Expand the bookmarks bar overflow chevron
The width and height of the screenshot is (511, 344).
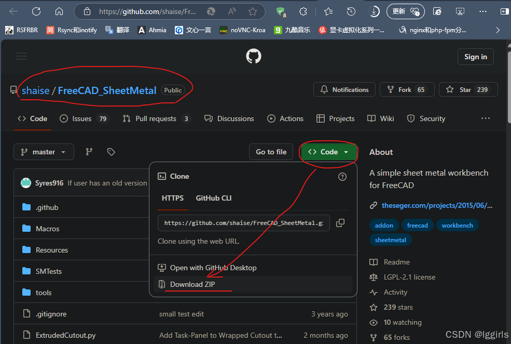click(498, 30)
